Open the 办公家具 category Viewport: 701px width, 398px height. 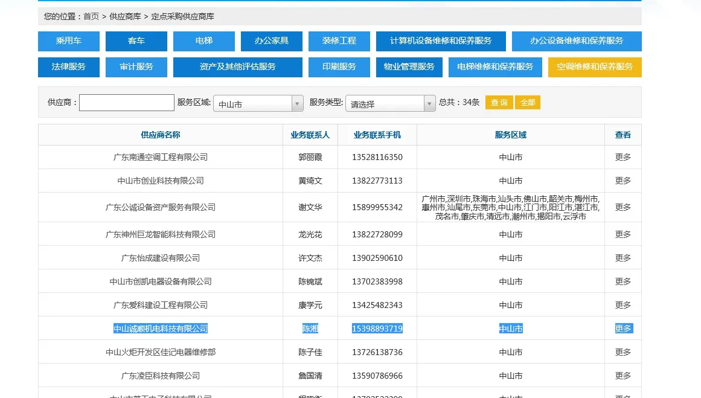(x=271, y=41)
